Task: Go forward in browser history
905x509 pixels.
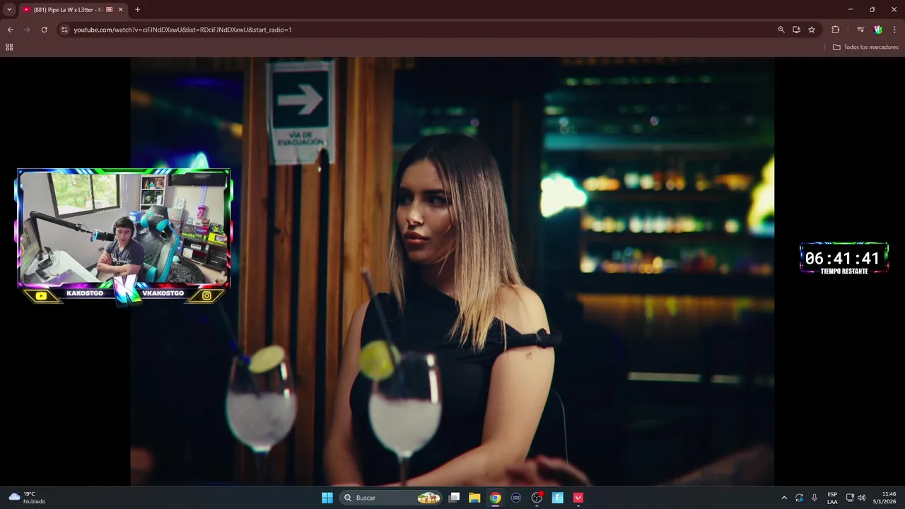Action: [x=27, y=30]
